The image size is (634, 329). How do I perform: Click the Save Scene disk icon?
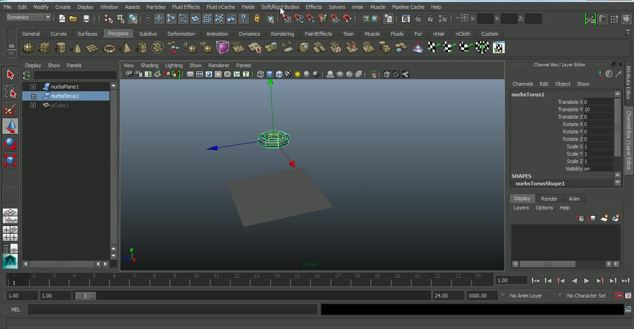pos(86,19)
